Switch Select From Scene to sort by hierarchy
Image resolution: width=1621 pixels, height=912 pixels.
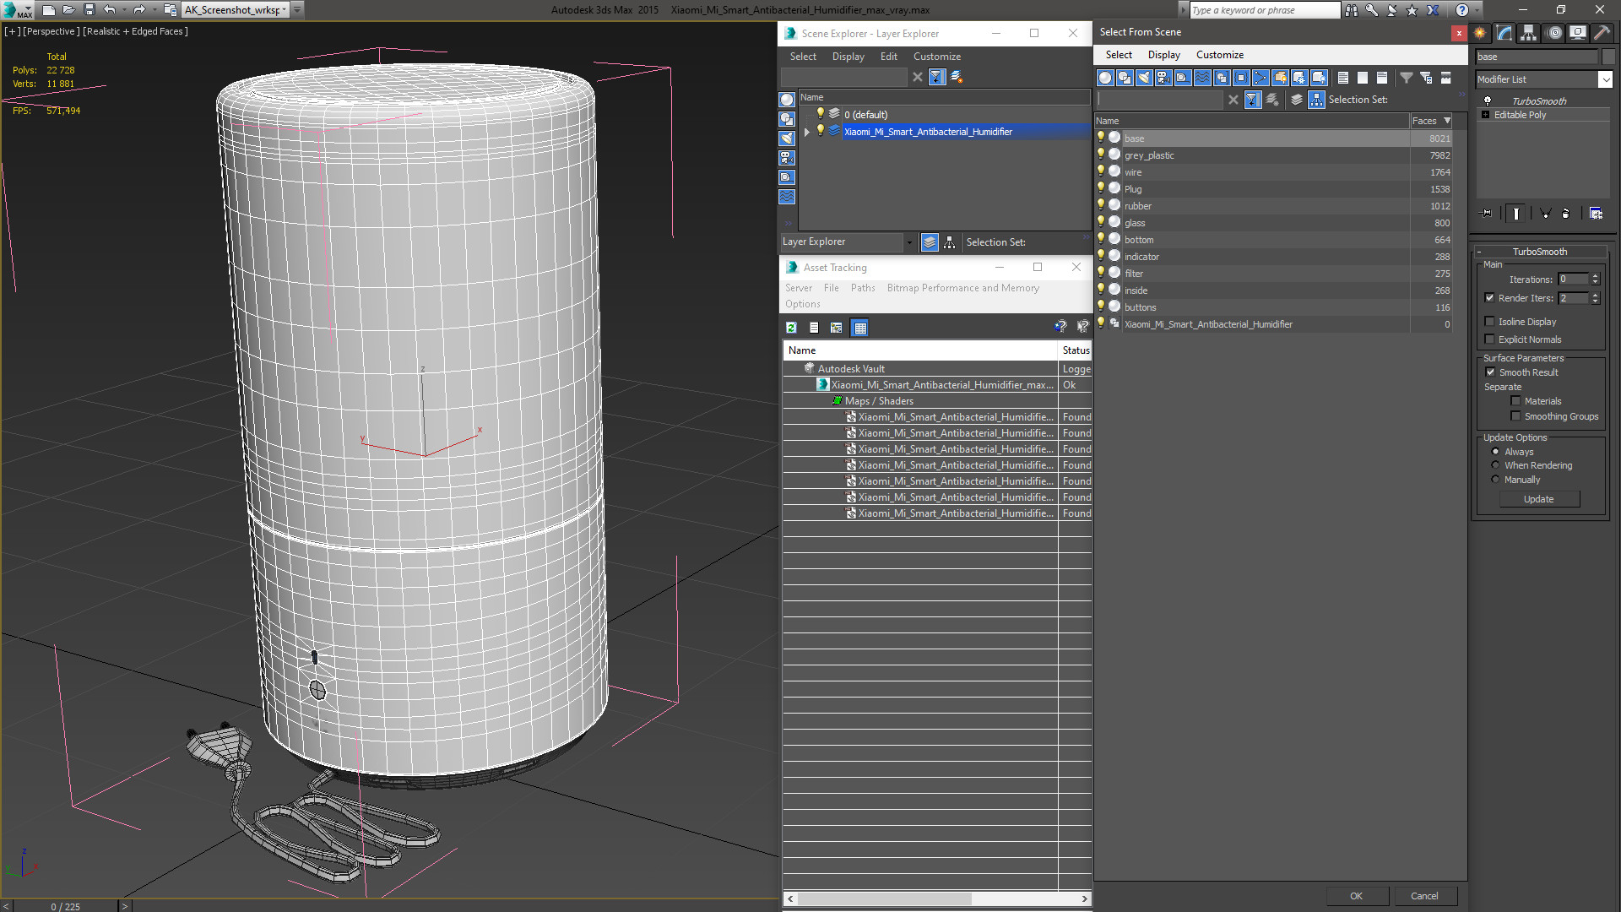(1317, 100)
